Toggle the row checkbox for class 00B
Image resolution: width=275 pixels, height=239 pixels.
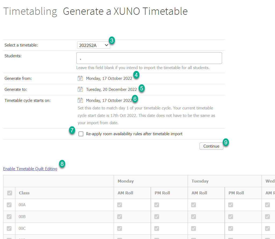click(x=10, y=216)
